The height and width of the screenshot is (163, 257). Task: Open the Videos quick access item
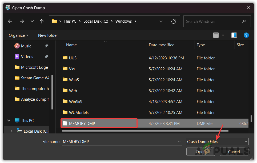tap(24, 57)
